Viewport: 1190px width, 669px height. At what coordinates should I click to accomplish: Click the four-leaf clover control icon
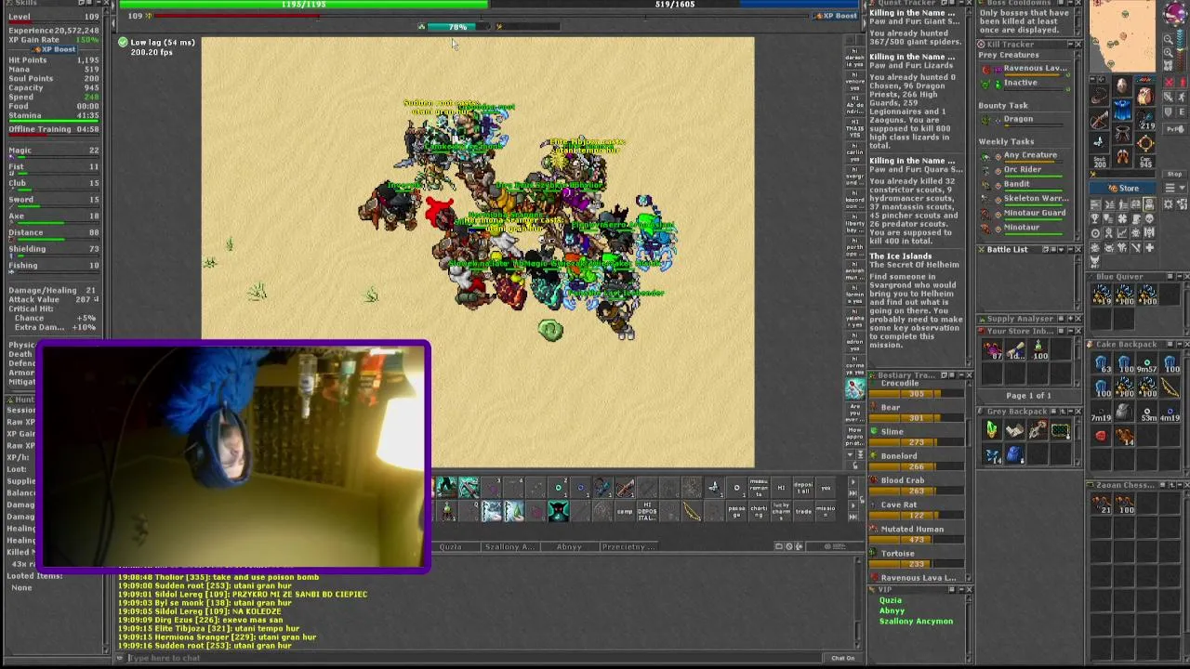pyautogui.click(x=1122, y=218)
